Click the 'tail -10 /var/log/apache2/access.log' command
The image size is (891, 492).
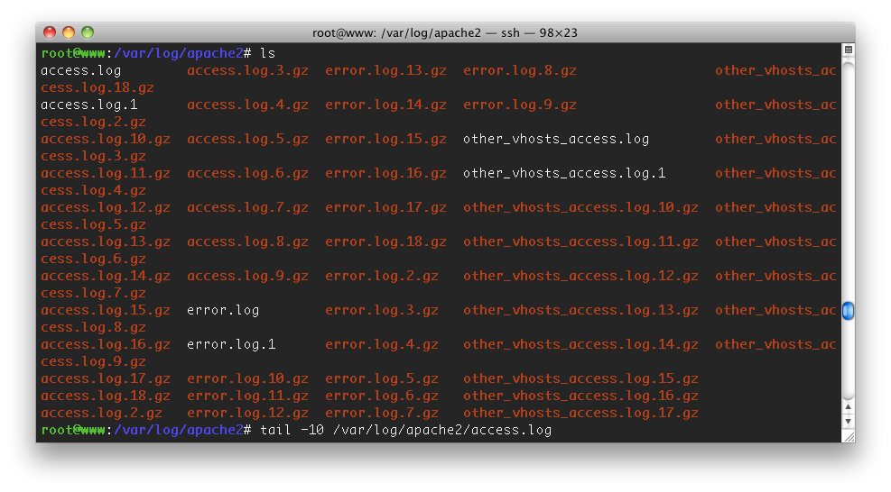tap(405, 430)
